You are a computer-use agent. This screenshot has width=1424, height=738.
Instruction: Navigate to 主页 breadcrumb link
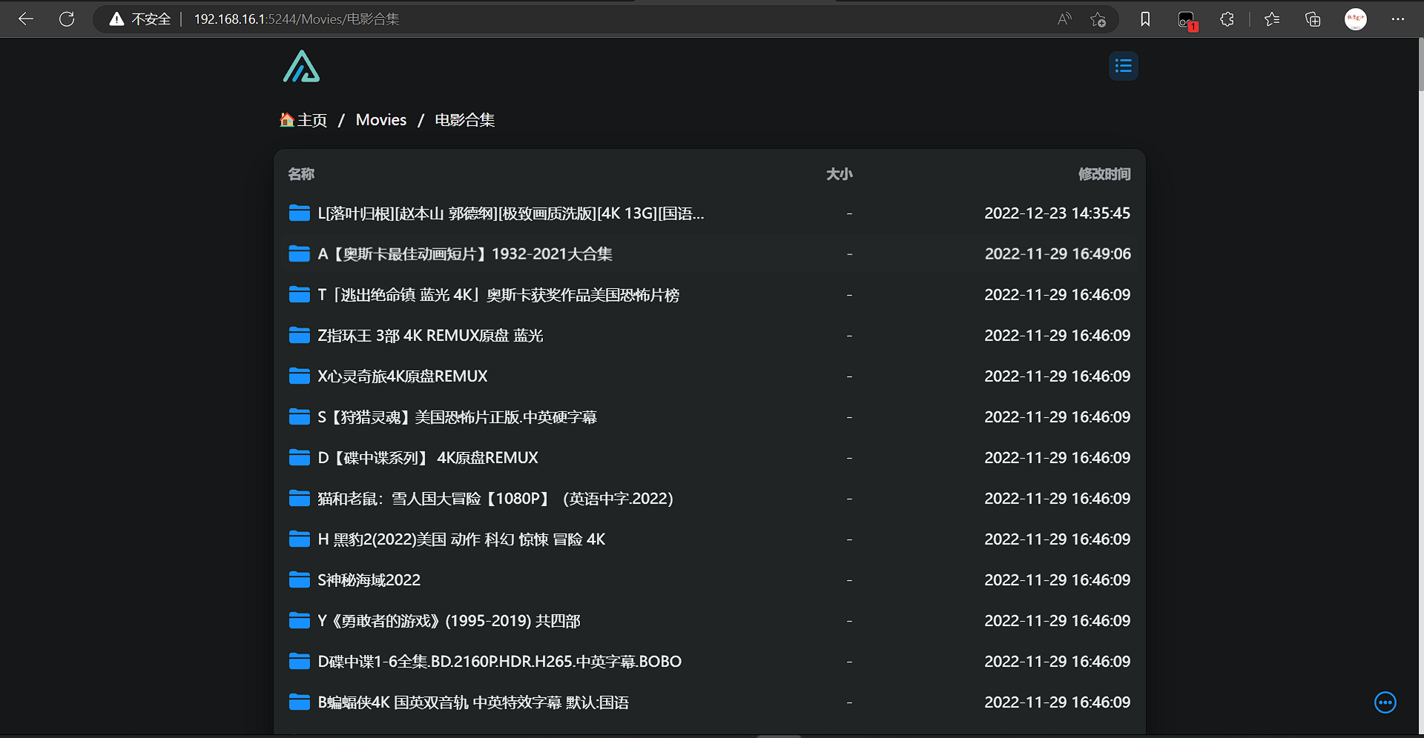304,120
